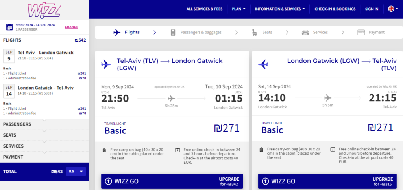Open the PLAN dropdown menu
This screenshot has width=403, height=190.
pyautogui.click(x=238, y=9)
